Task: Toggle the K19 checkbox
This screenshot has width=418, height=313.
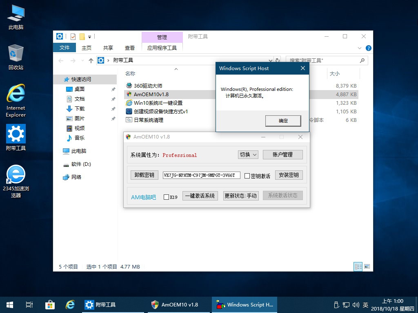Action: click(x=167, y=197)
